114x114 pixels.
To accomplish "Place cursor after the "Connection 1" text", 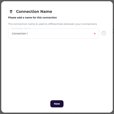I will pyautogui.click(x=28, y=33).
